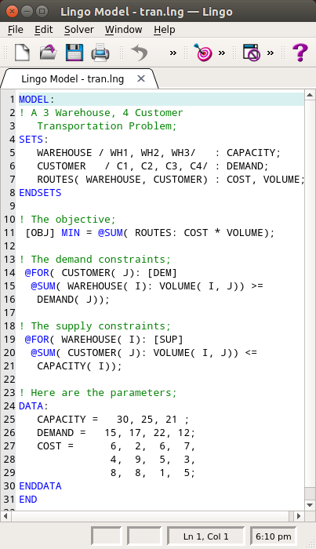Click the 6:10 pm status bar clock
Viewport: 316px width, 549px height.
click(x=274, y=536)
